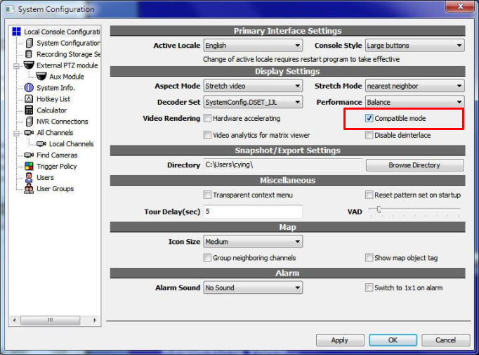This screenshot has width=479, height=355.
Task: Select Find Cameras in the tree
Action: point(57,155)
